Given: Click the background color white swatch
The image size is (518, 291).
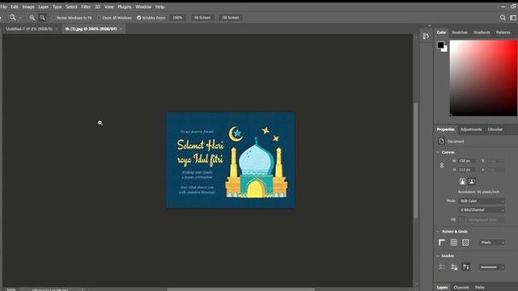Looking at the screenshot, I should tap(445, 49).
